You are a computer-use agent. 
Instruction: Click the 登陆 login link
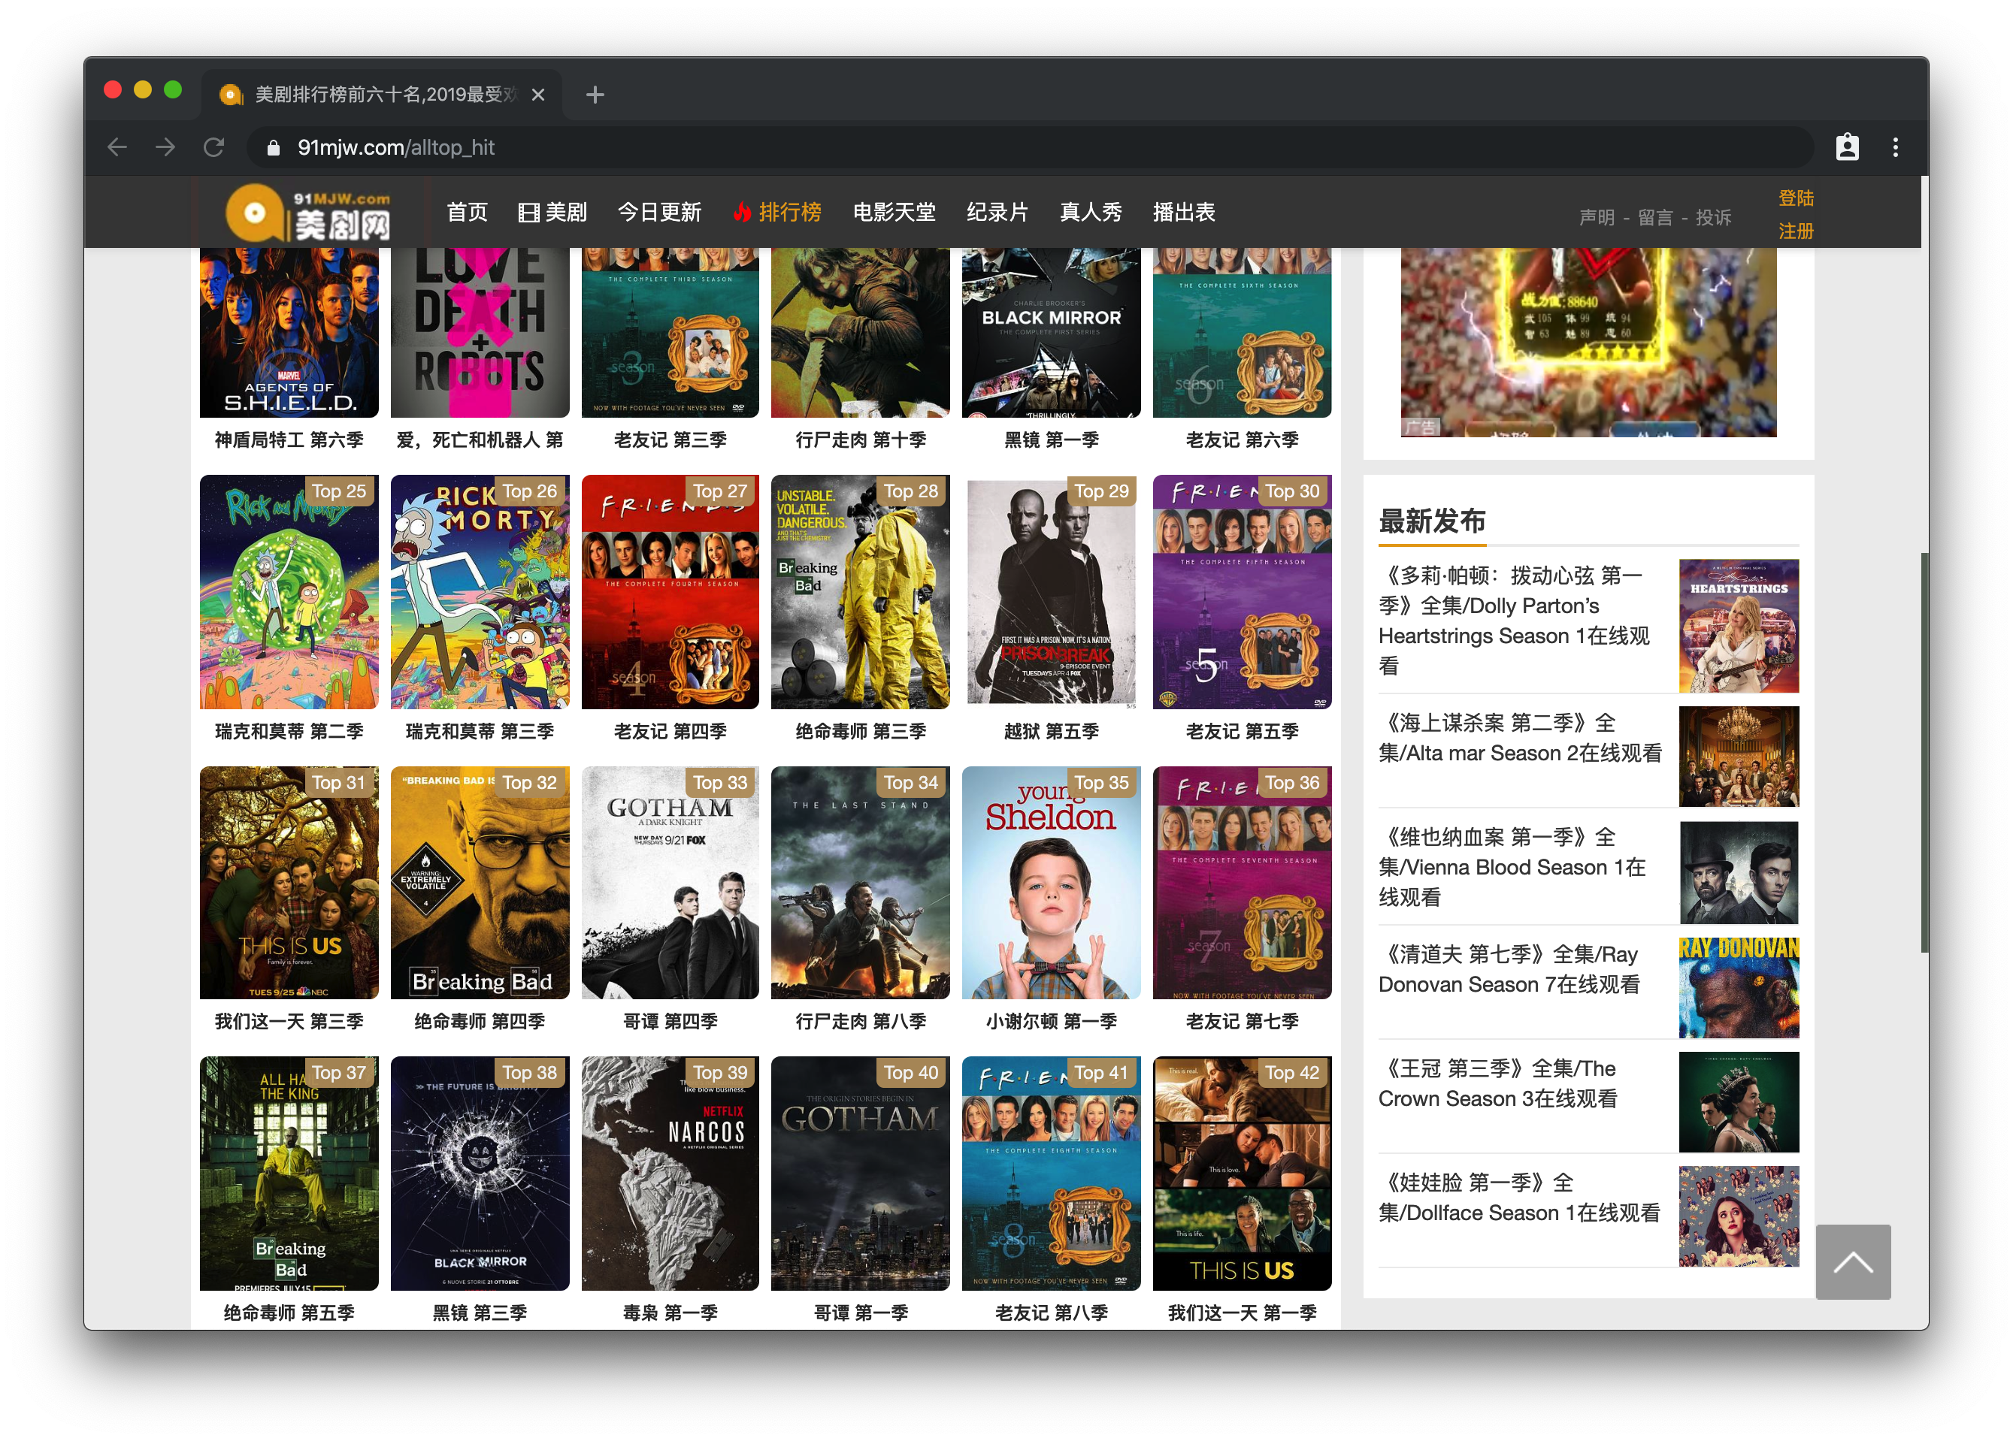(1795, 198)
